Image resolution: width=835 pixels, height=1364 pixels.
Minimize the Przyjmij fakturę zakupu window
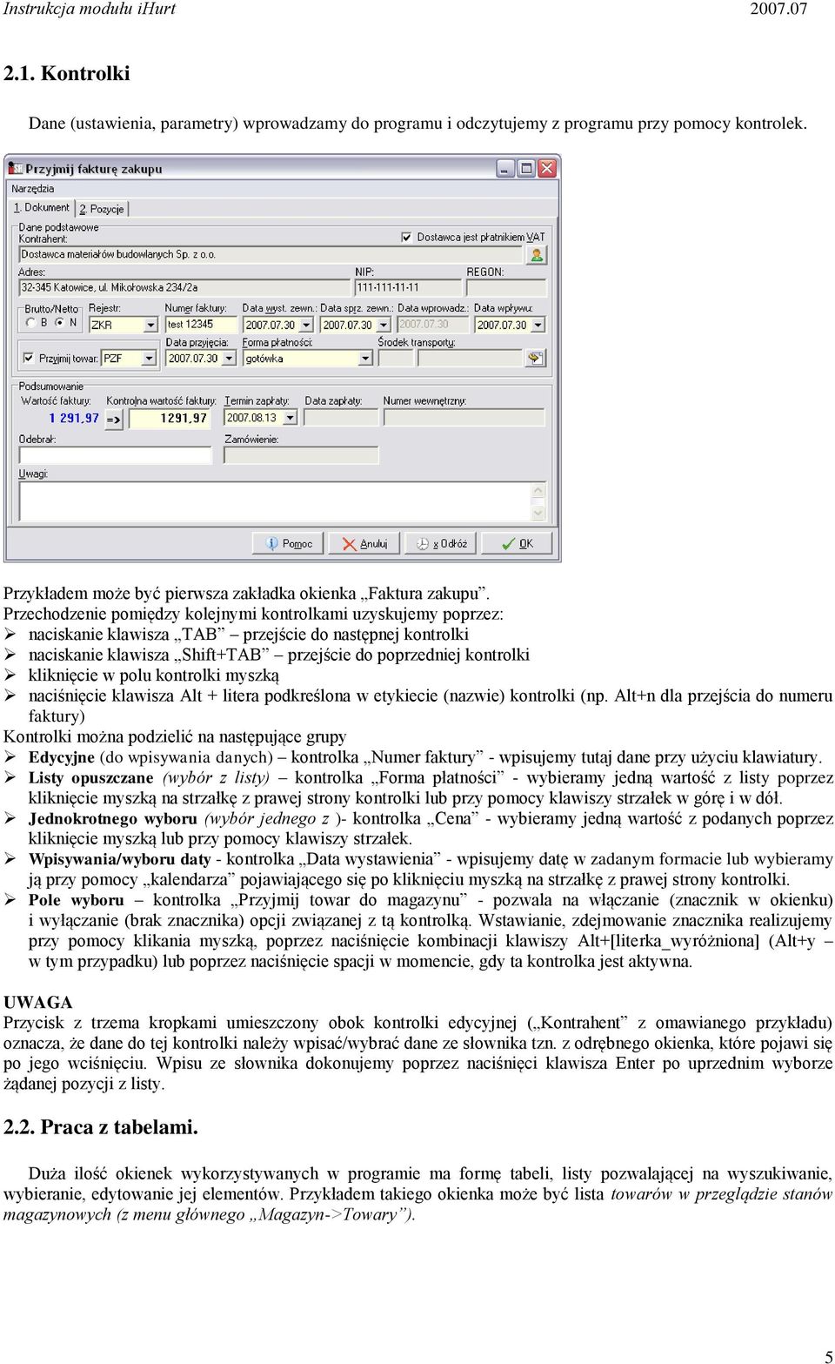505,169
